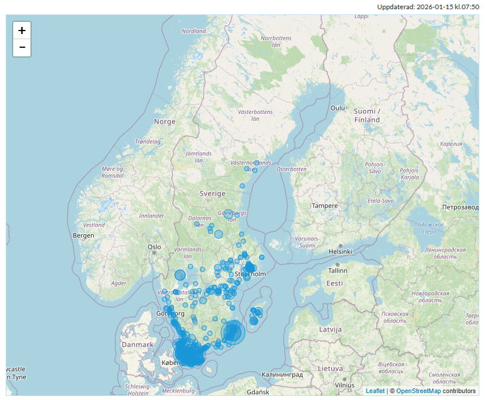Click the Stockholm city label
Viewport: 485px width, 400px height.
(251, 275)
